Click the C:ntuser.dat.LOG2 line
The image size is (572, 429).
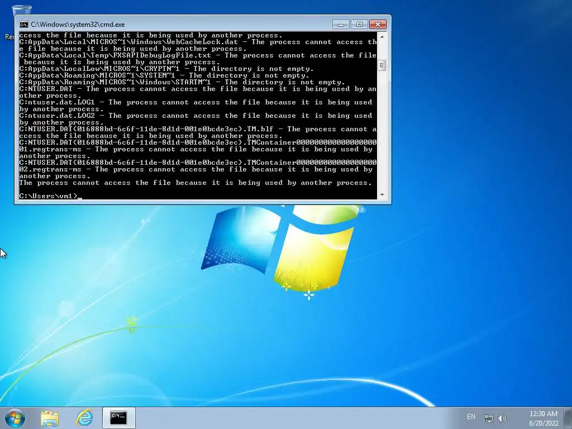(x=196, y=119)
